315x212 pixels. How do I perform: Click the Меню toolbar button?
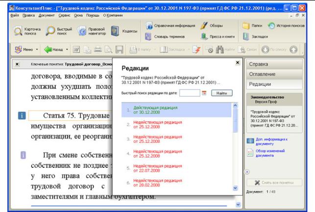(x=24, y=50)
